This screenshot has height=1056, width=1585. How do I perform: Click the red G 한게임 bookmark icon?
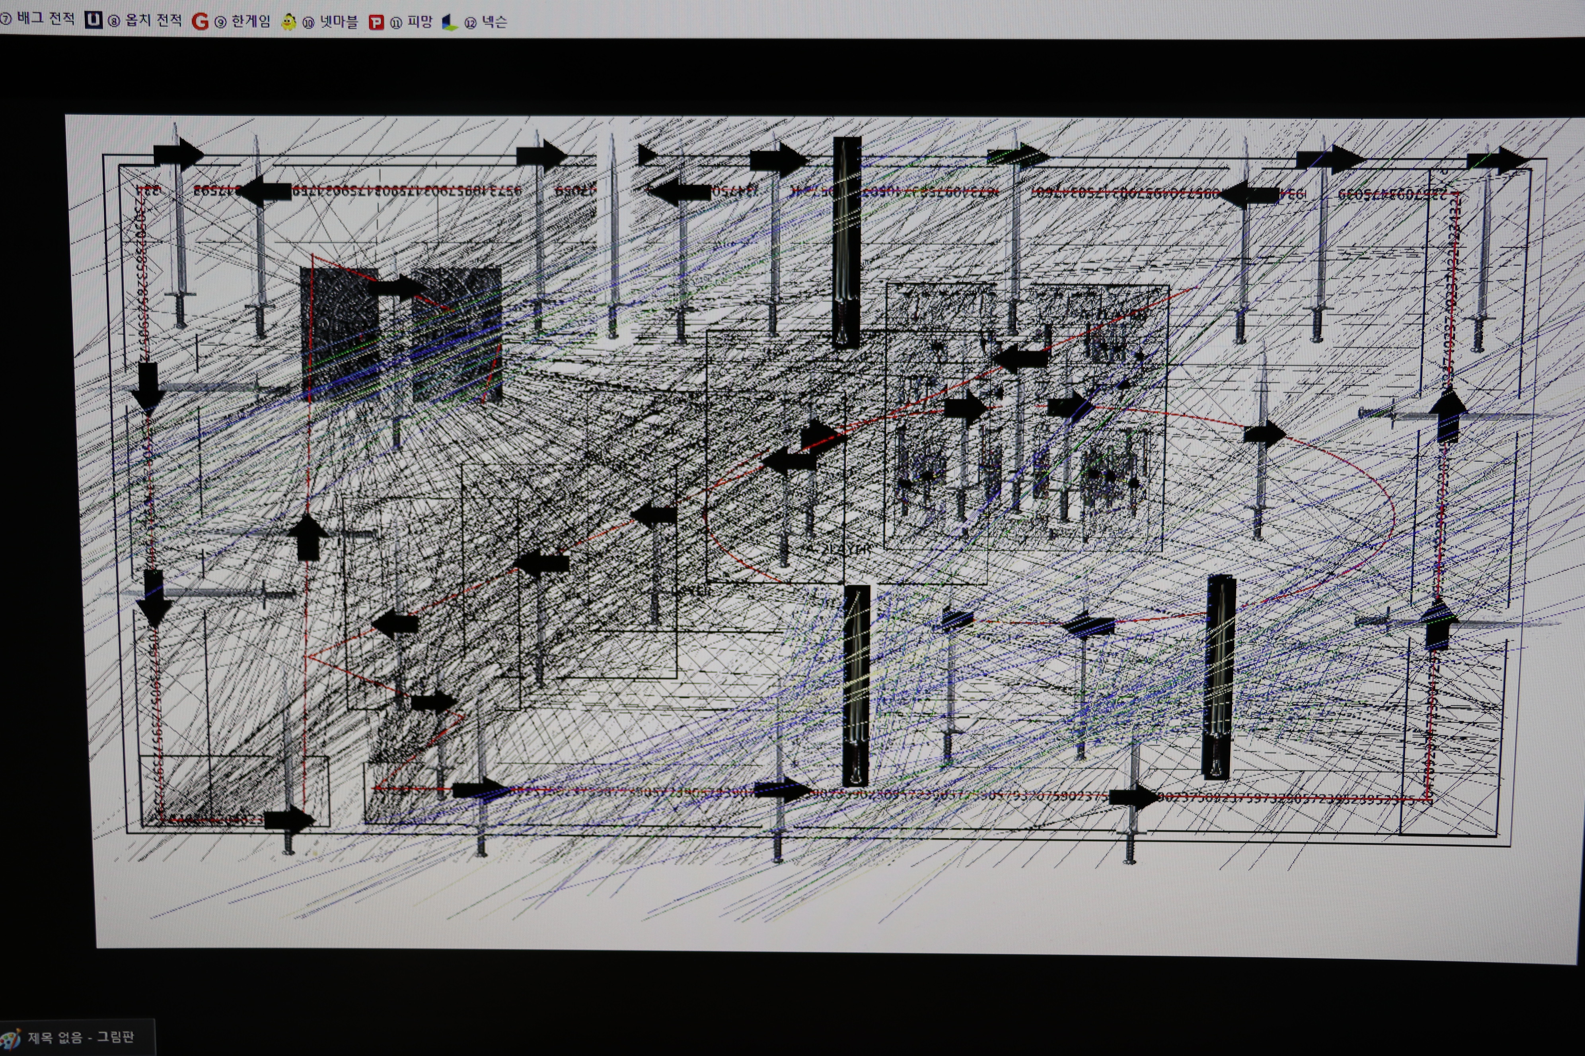[199, 21]
